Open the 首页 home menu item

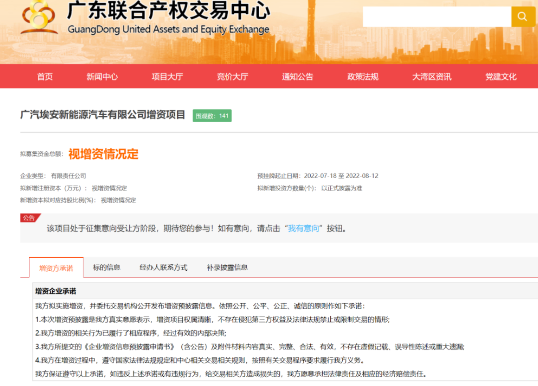click(x=45, y=77)
